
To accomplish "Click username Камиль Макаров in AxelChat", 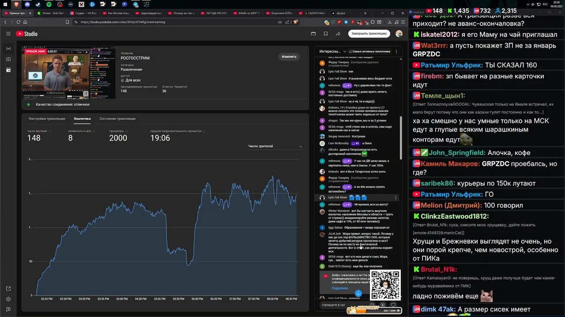I will [450, 164].
